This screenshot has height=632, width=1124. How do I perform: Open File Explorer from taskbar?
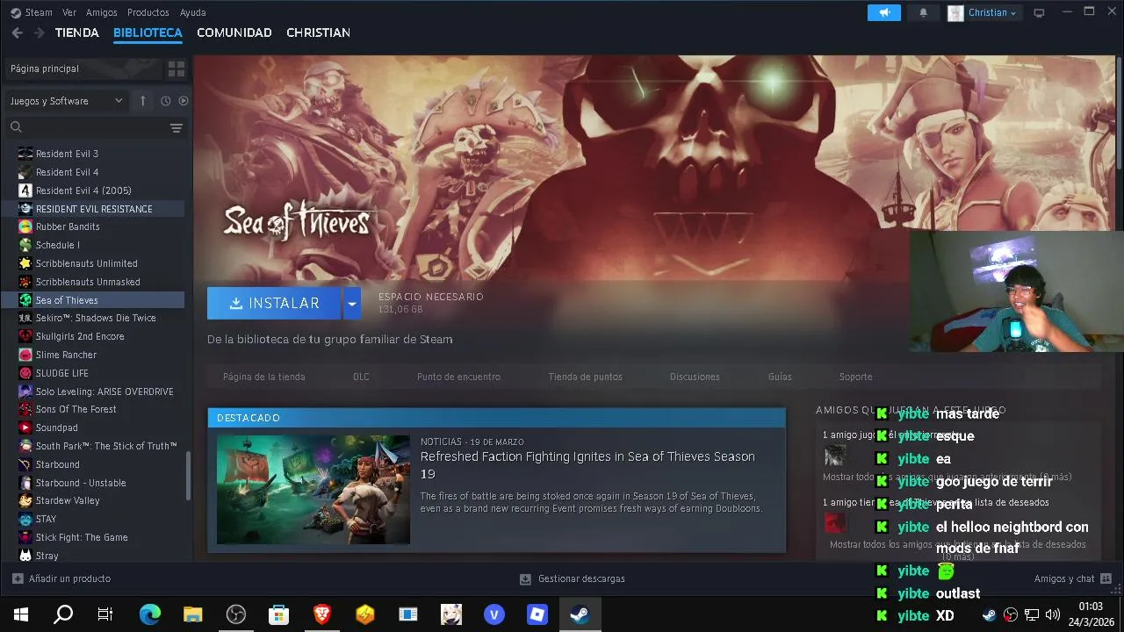coord(193,614)
